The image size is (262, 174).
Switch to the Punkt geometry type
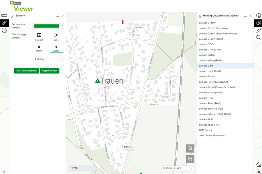pos(39,49)
